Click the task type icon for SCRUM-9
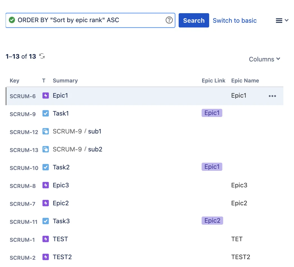The image size is (294, 267). pyautogui.click(x=46, y=113)
